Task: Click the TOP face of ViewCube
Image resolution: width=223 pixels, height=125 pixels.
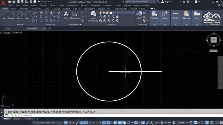Action: (214, 40)
